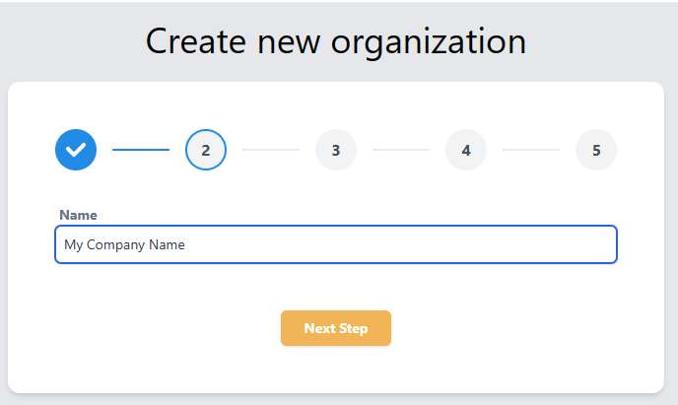Viewport: 678px width, 405px height.
Task: Click the "Name" field label
Action: (x=78, y=215)
